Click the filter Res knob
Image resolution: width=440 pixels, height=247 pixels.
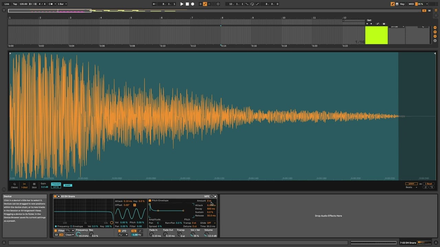point(91,234)
